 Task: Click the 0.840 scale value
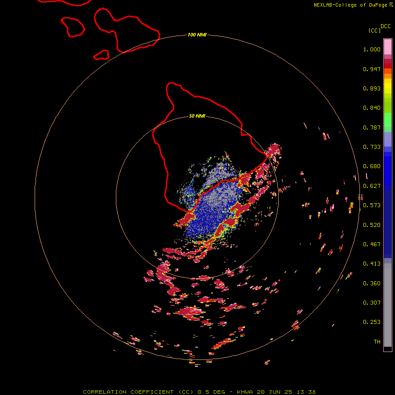372,108
